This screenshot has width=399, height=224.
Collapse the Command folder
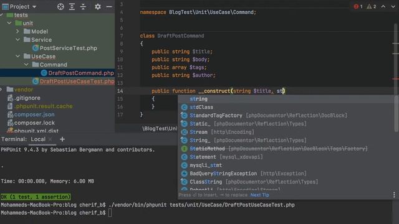point(26,65)
